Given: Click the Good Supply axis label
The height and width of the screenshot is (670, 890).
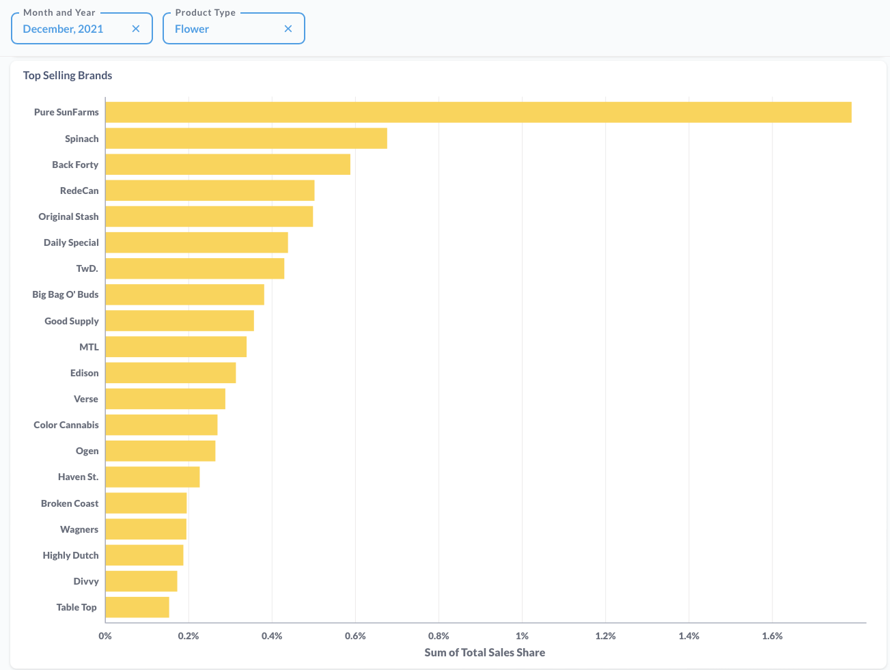Looking at the screenshot, I should coord(72,321).
